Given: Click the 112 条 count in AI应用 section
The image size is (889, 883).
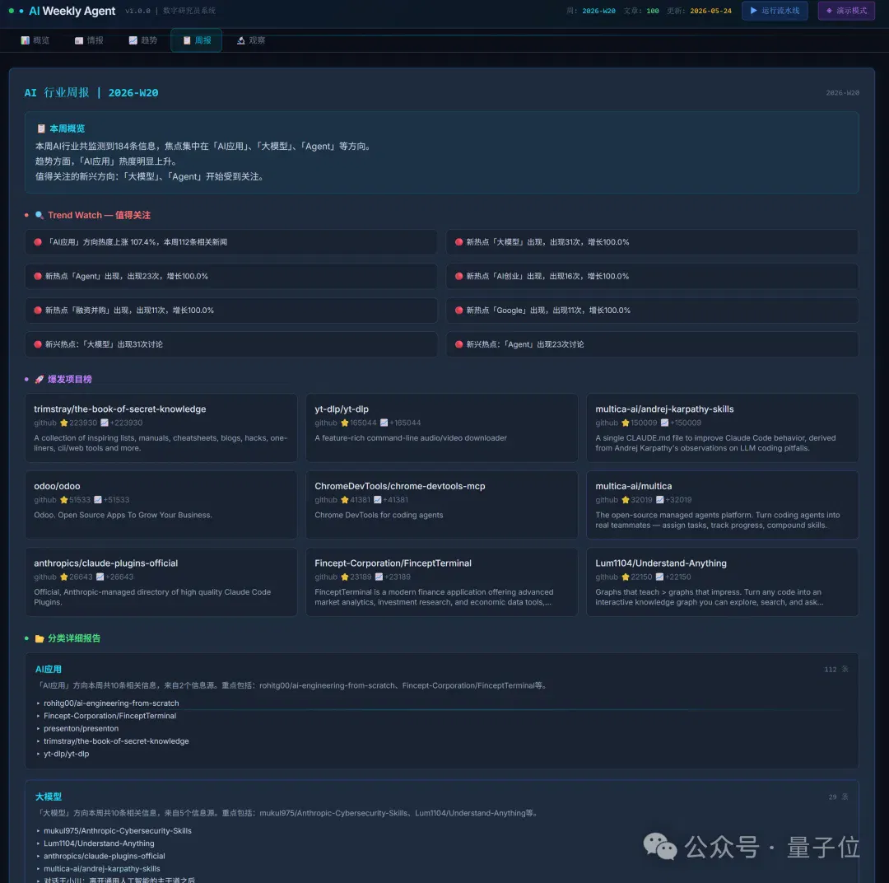Looking at the screenshot, I should [835, 670].
